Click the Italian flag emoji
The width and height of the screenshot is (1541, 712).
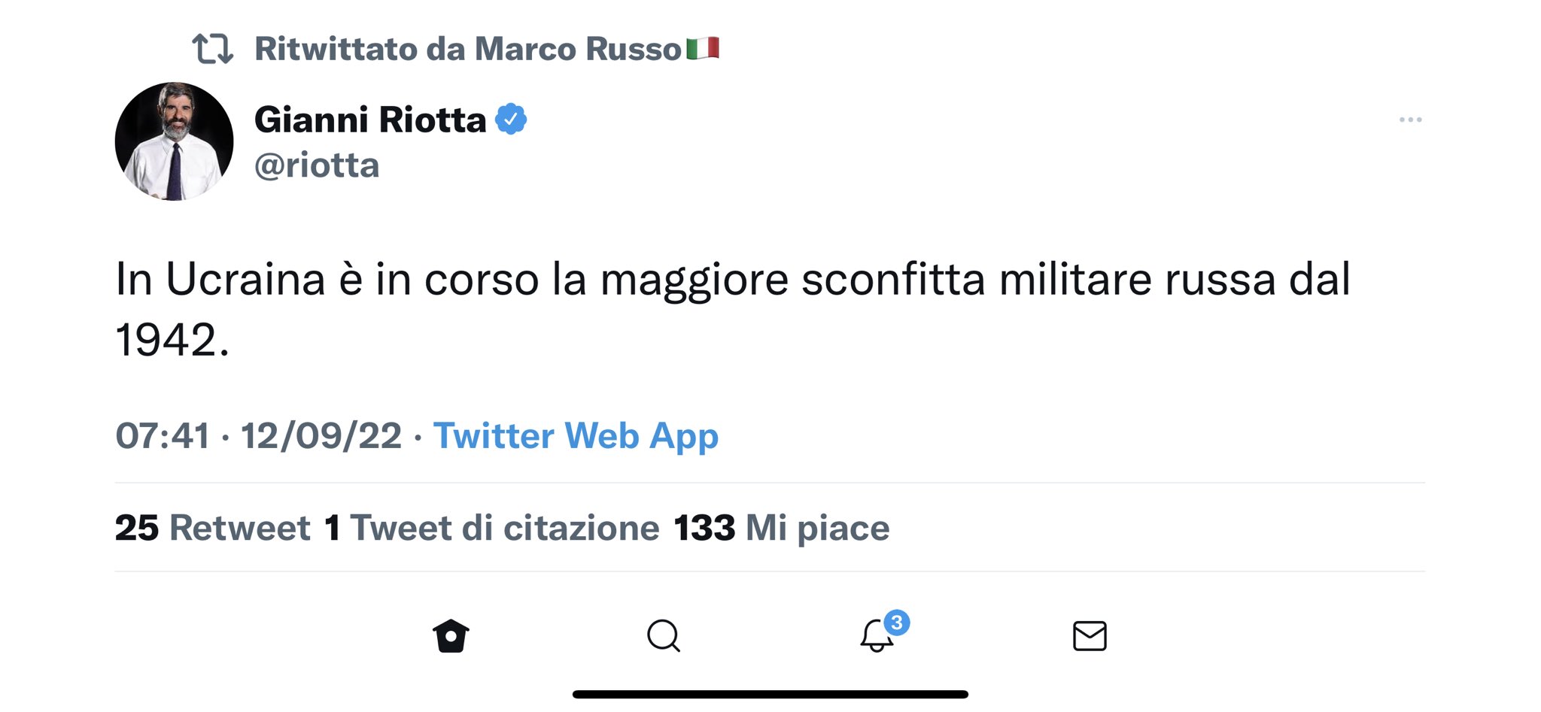[703, 49]
